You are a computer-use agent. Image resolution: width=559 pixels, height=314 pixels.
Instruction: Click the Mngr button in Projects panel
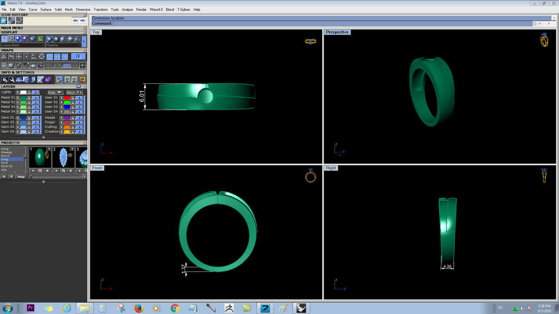pyautogui.click(x=21, y=177)
